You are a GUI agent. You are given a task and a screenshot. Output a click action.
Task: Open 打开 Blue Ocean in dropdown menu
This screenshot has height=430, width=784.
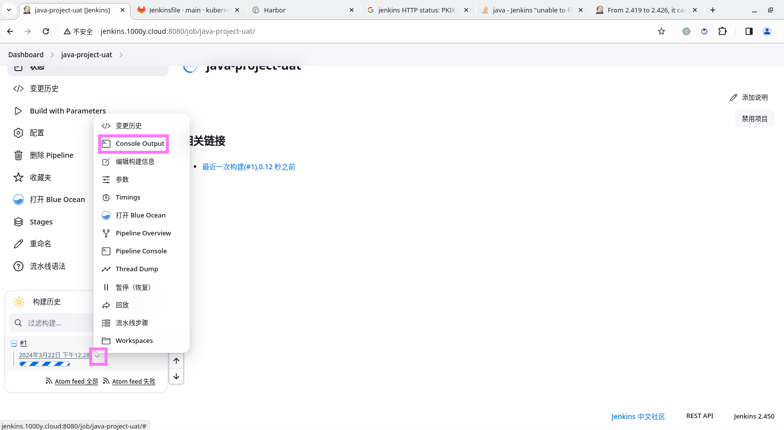click(x=141, y=215)
